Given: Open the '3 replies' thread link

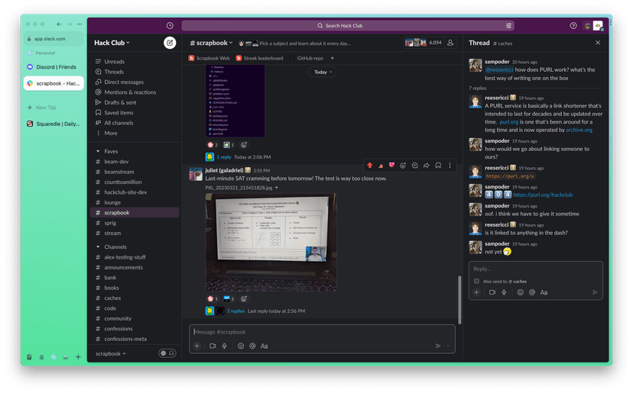Looking at the screenshot, I should coord(235,311).
